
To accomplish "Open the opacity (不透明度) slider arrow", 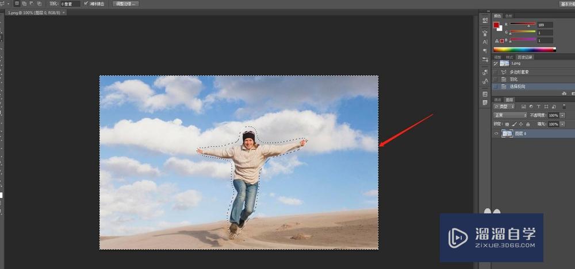I will (562, 115).
